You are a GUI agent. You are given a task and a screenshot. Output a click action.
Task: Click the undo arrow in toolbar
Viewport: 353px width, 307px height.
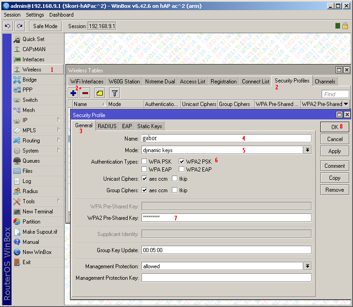pyautogui.click(x=8, y=26)
